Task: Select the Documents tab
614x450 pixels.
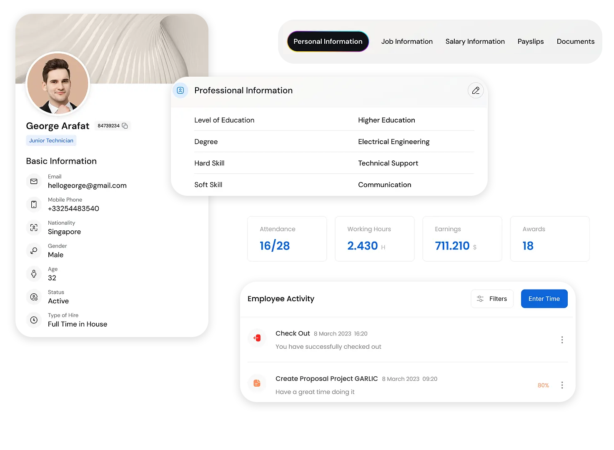Action: coord(575,42)
